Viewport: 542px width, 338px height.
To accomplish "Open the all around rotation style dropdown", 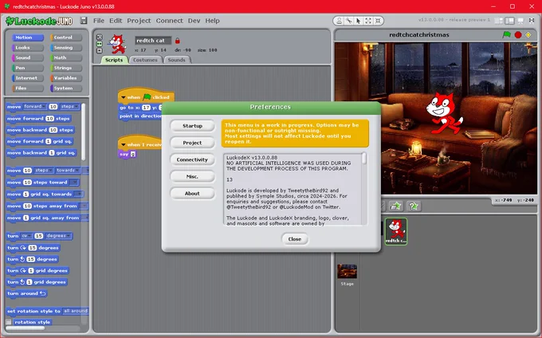I will coord(76,311).
